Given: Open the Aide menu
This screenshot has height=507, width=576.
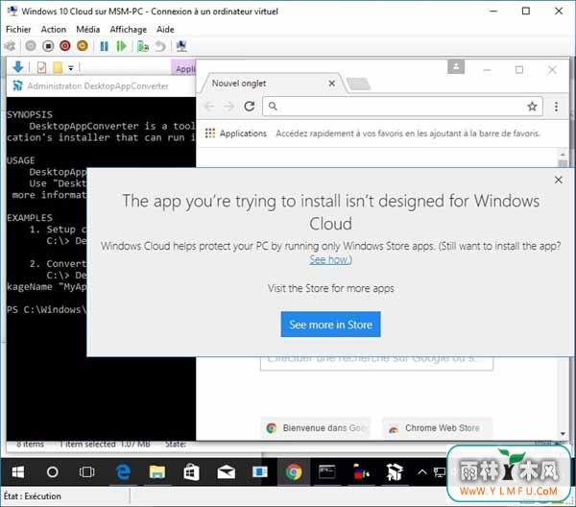Looking at the screenshot, I should point(165,30).
